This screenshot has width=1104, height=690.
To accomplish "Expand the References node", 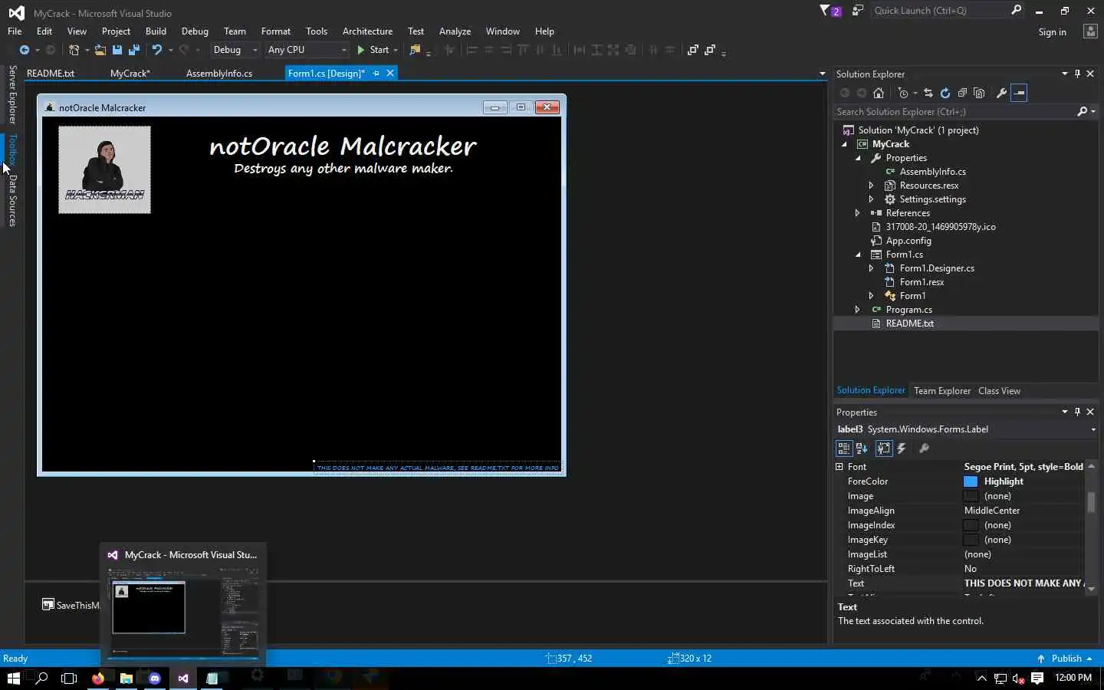I will click(857, 213).
